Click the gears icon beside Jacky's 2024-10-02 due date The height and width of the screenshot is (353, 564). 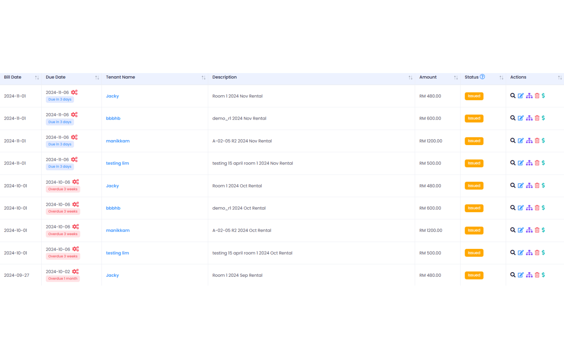tap(75, 271)
